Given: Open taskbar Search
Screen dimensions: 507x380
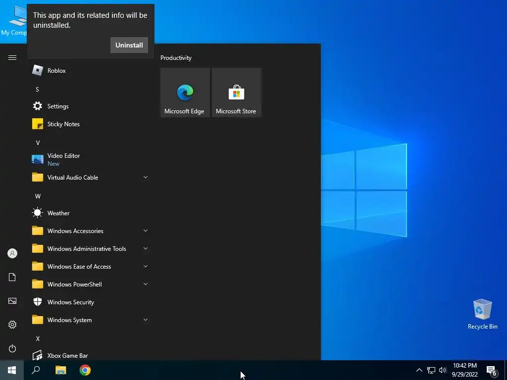Looking at the screenshot, I should pyautogui.click(x=36, y=370).
